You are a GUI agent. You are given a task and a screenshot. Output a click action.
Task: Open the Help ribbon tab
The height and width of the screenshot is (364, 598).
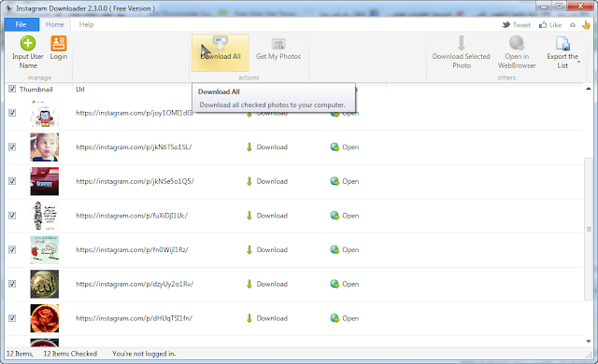[x=86, y=25]
